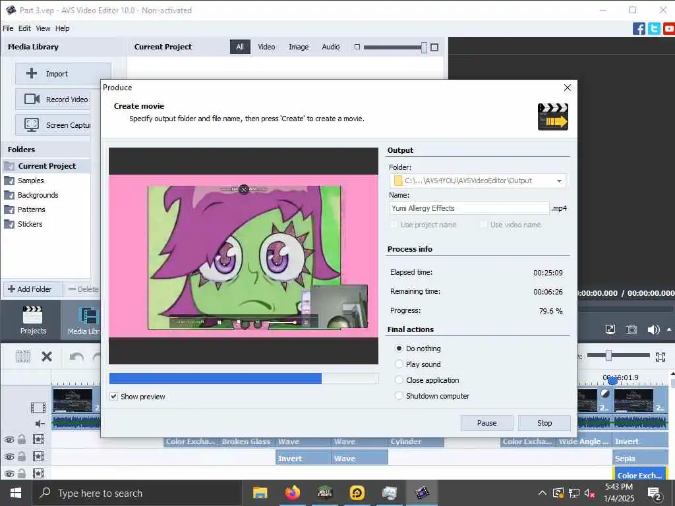Click the Import plus icon

tap(32, 73)
